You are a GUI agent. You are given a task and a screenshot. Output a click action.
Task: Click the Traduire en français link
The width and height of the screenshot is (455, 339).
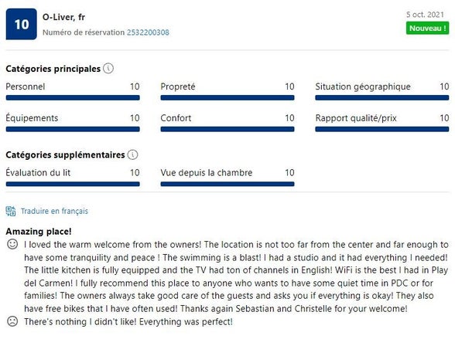(x=54, y=211)
